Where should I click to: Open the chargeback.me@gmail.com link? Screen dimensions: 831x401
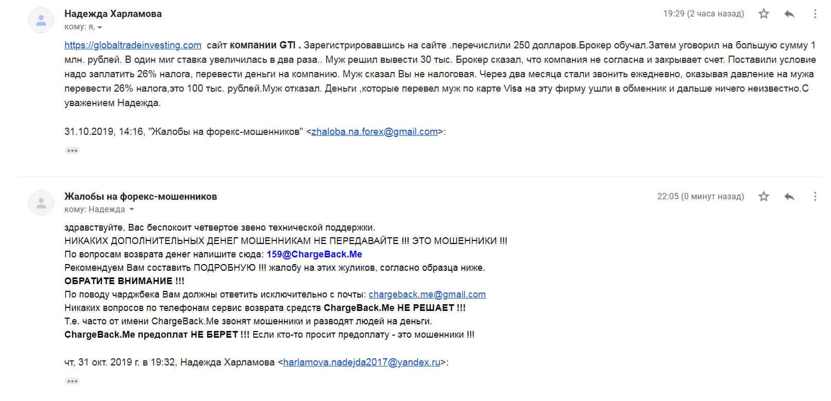[x=427, y=294]
